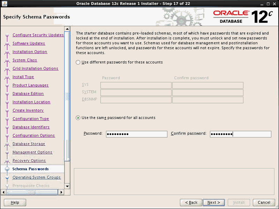The height and width of the screenshot is (209, 279).
Task: Click inside the Confirm password field
Action: 240,134
